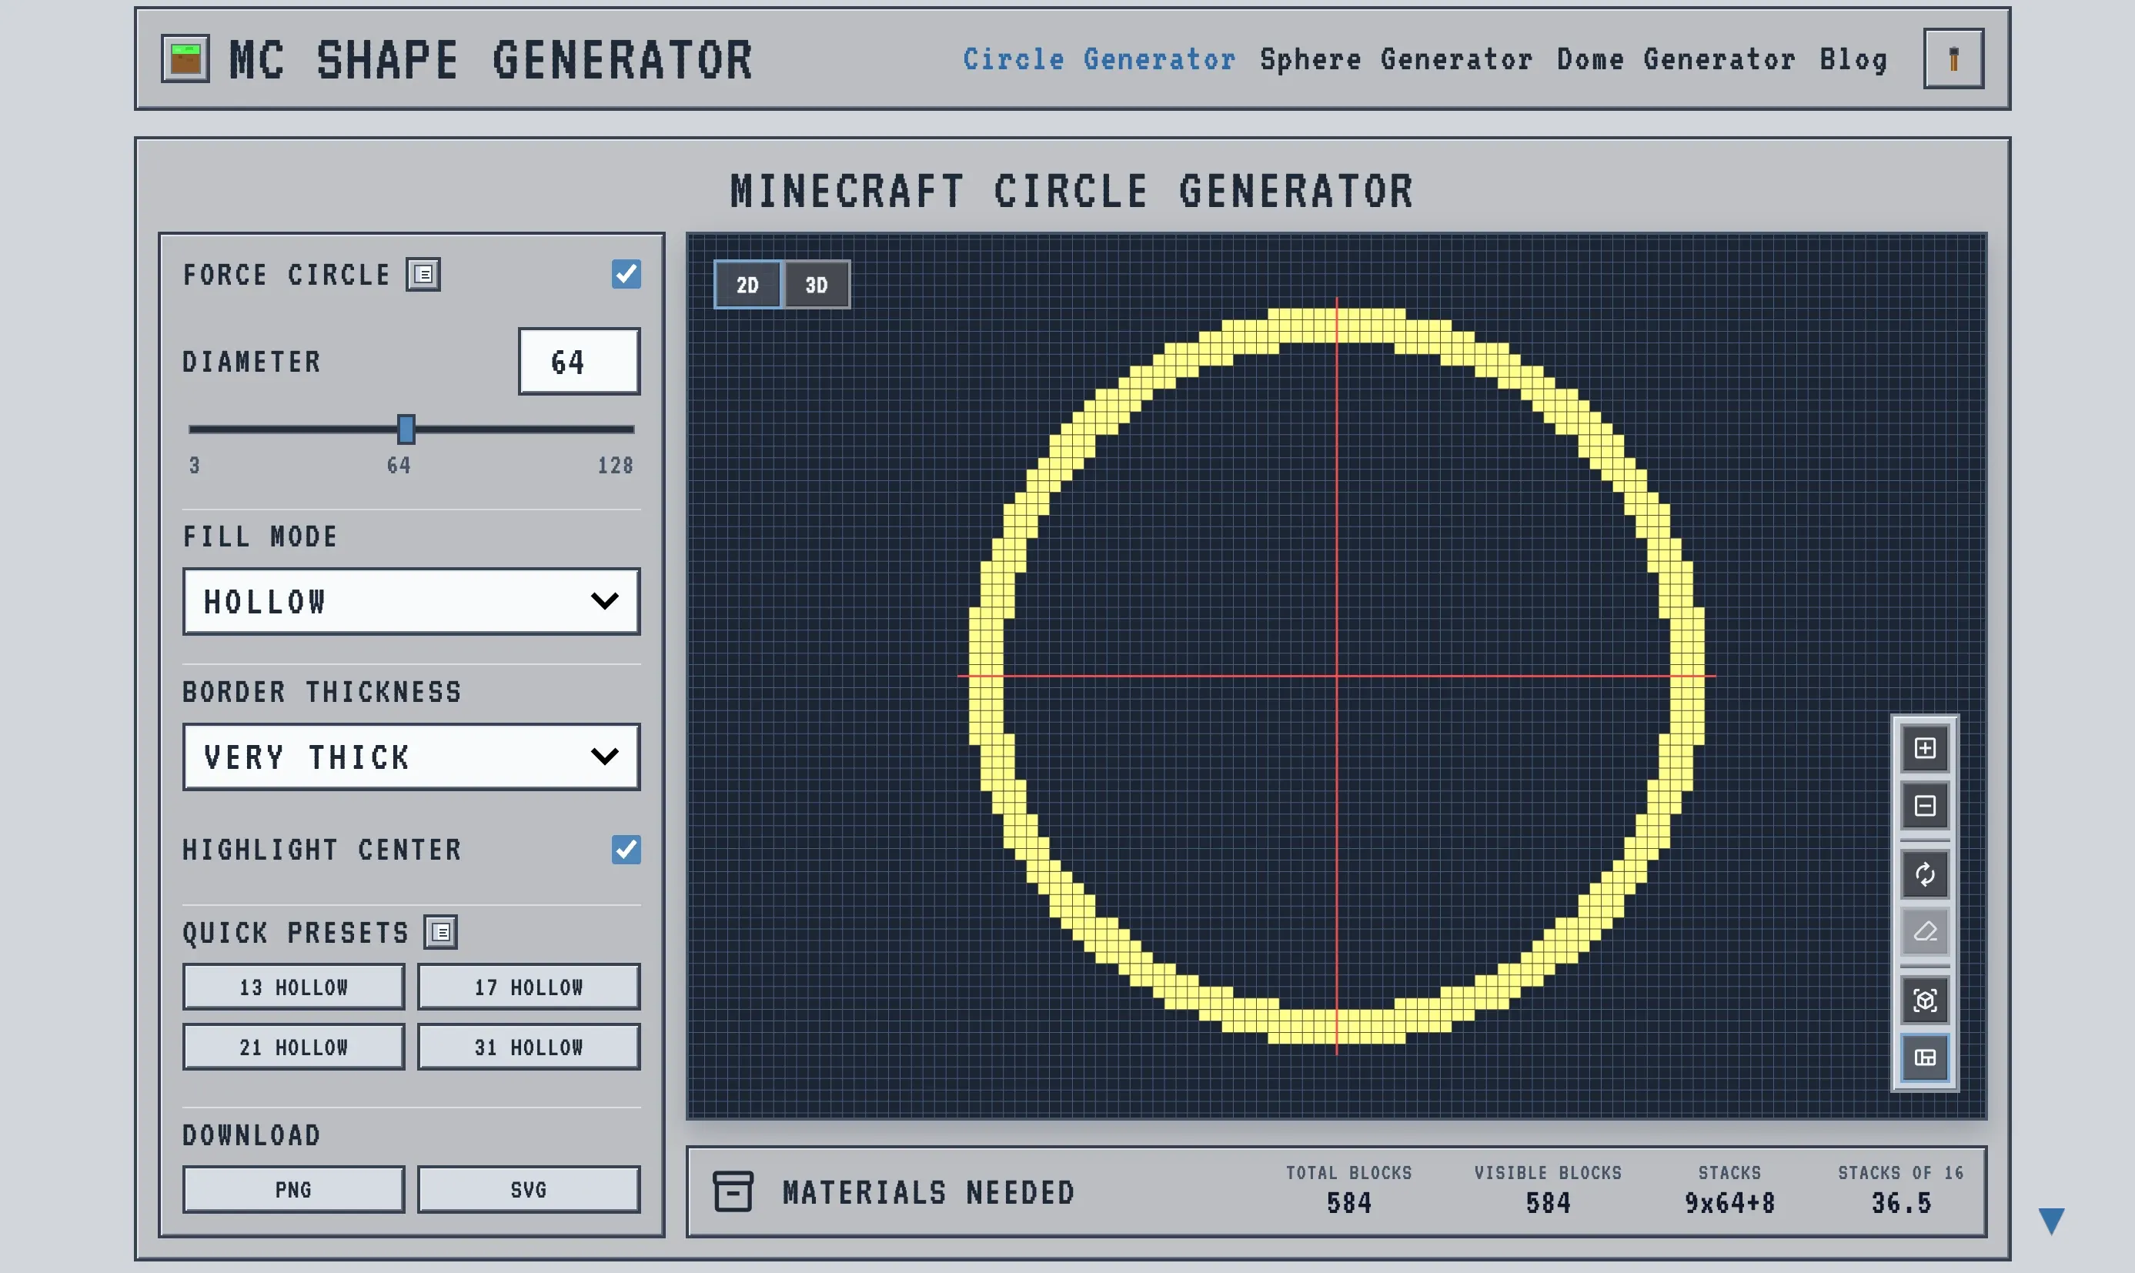Open the Circle Generator nav link

pyautogui.click(x=1100, y=59)
